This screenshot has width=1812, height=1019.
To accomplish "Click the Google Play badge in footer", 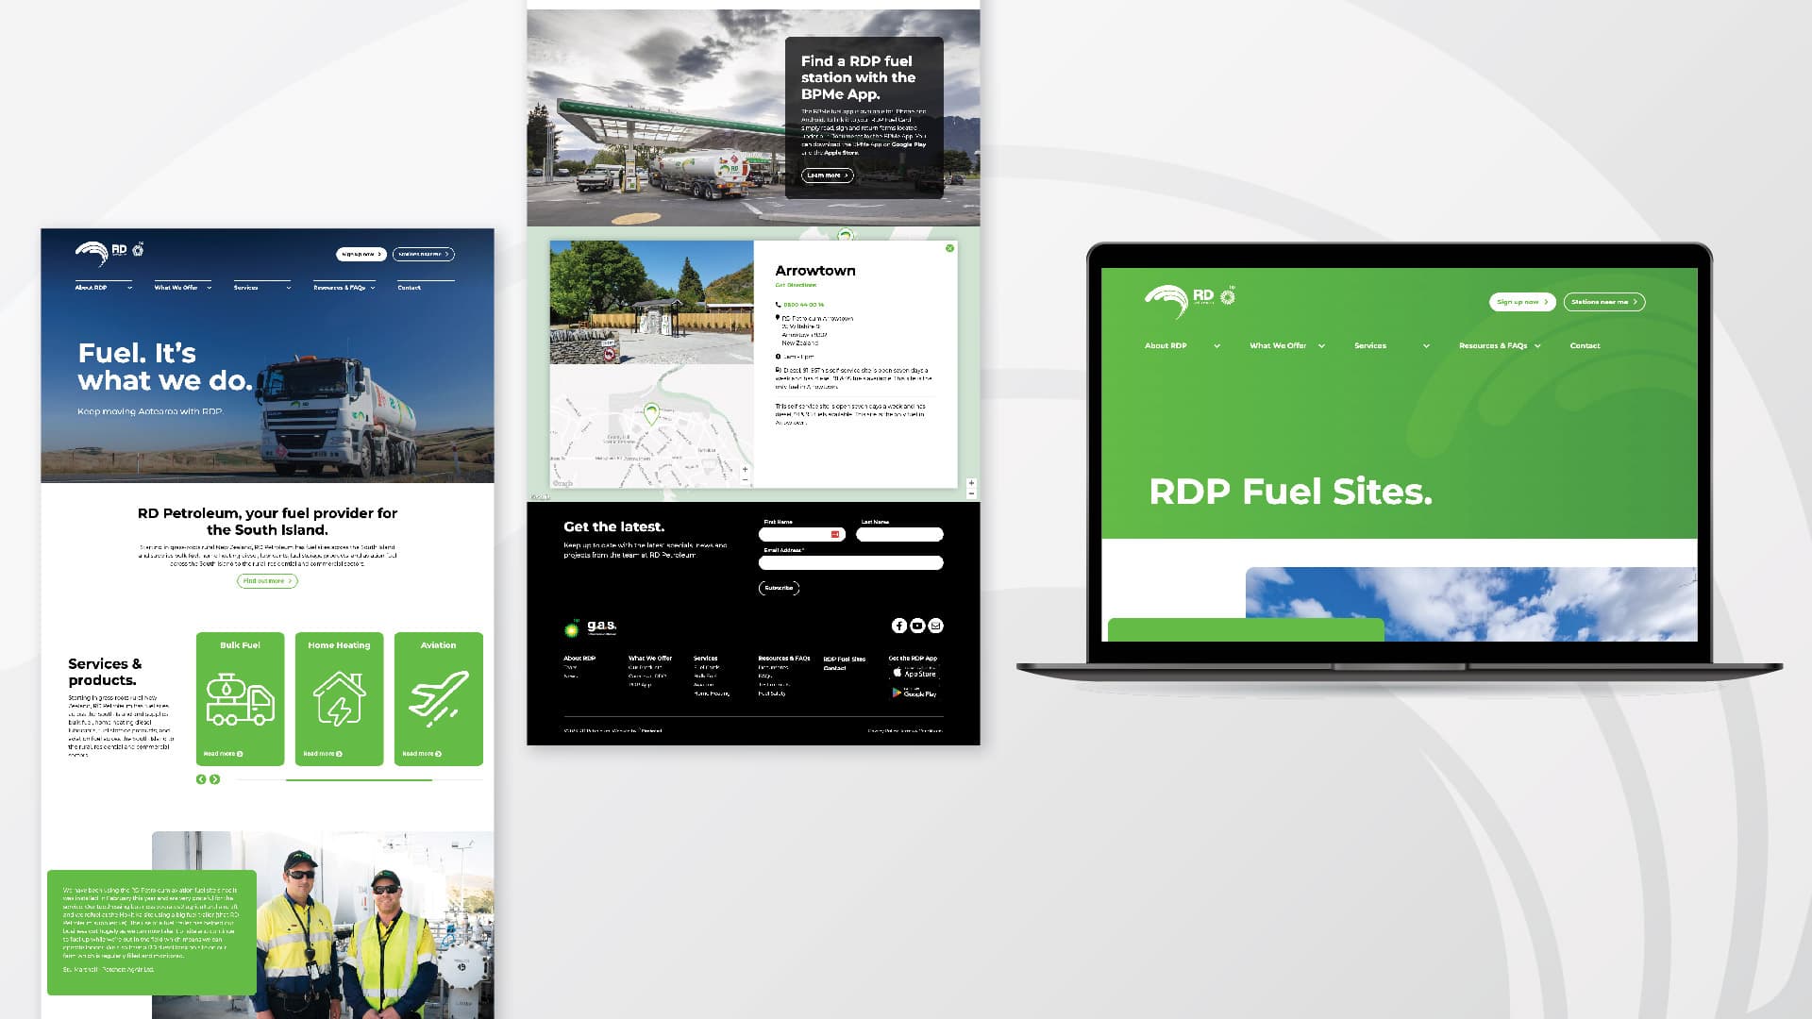I will 914,693.
